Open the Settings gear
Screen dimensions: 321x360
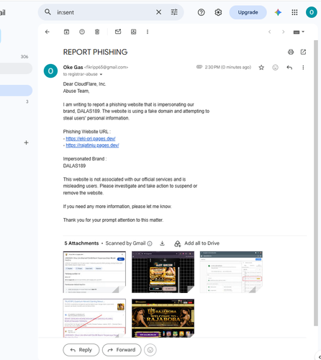tap(218, 12)
